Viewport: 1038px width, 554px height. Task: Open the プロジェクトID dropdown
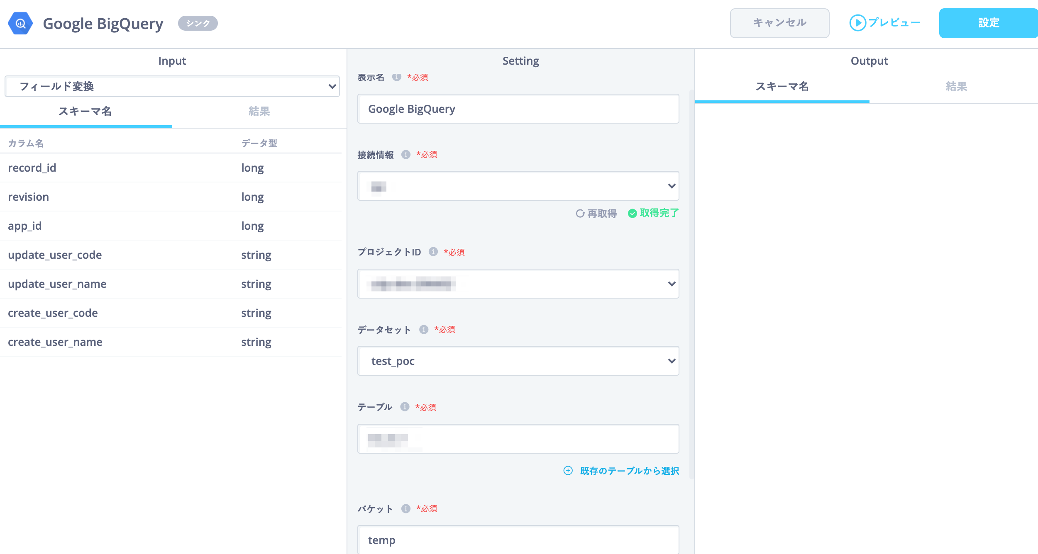tap(518, 284)
